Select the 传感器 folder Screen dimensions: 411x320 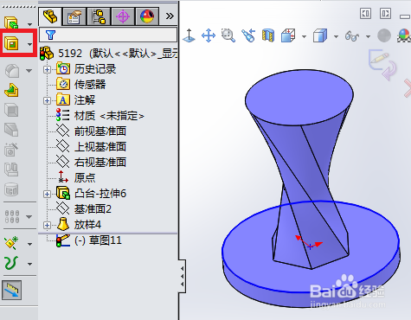(81, 85)
